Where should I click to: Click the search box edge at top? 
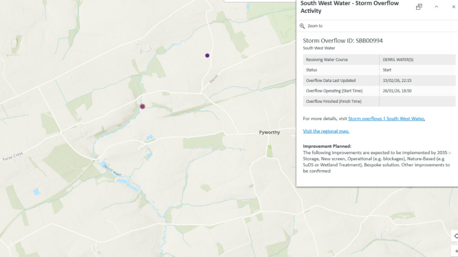coord(259,1)
